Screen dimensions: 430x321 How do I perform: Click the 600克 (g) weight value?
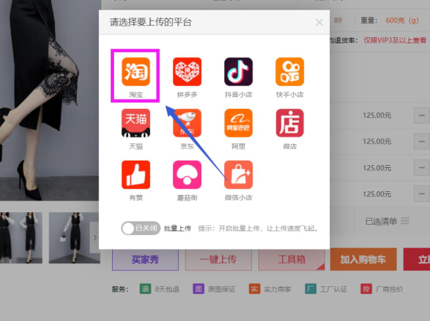tap(402, 20)
